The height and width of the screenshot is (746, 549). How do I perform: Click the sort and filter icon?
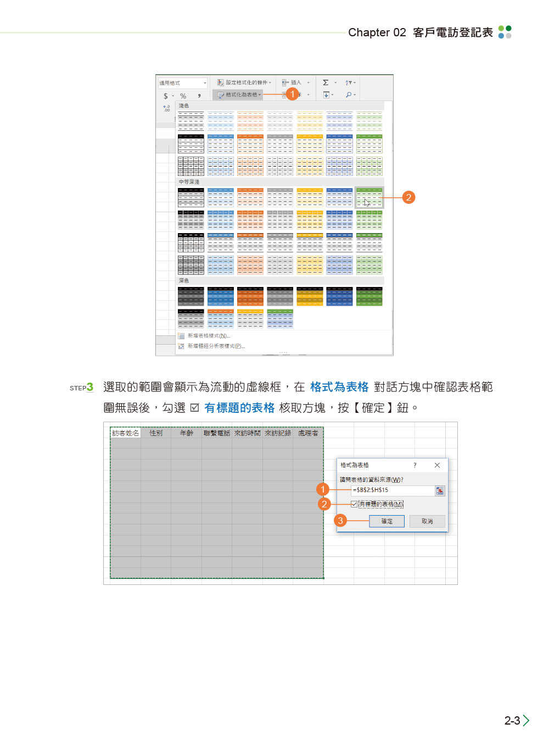click(x=349, y=82)
